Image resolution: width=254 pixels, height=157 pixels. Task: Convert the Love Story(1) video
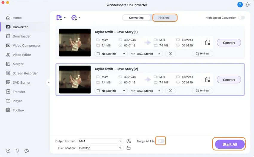pos(229,43)
